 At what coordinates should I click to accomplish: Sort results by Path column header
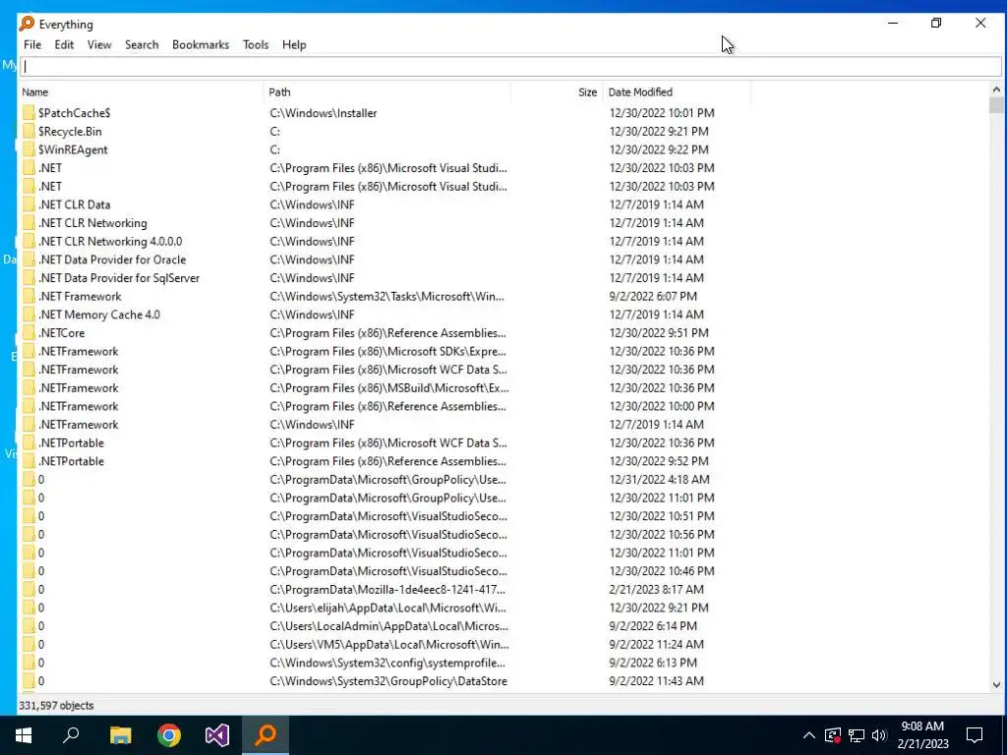[x=387, y=91]
